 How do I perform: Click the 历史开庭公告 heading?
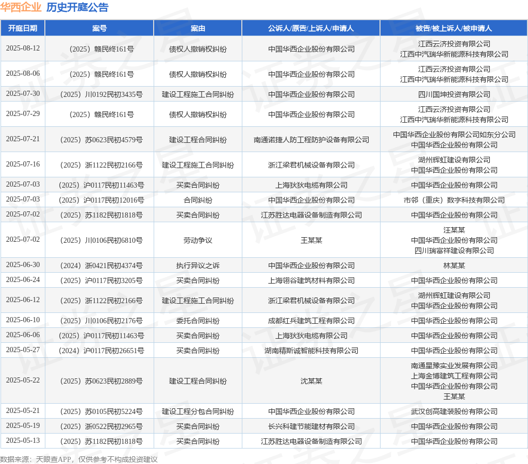click(x=77, y=7)
